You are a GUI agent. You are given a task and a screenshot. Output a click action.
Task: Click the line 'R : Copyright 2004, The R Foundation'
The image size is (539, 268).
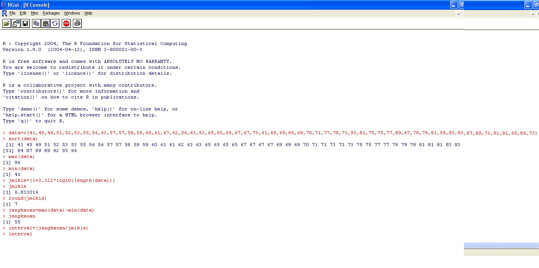95,43
